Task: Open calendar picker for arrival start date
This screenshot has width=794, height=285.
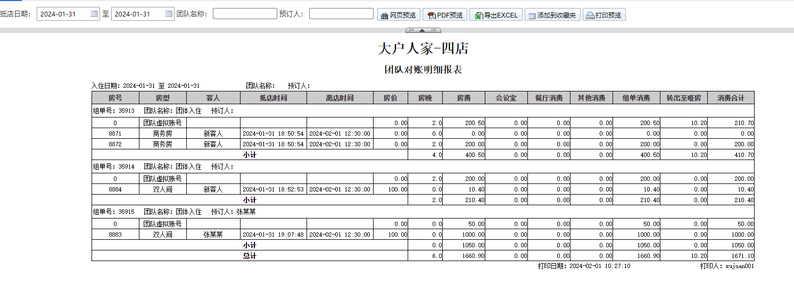Action: (x=94, y=14)
